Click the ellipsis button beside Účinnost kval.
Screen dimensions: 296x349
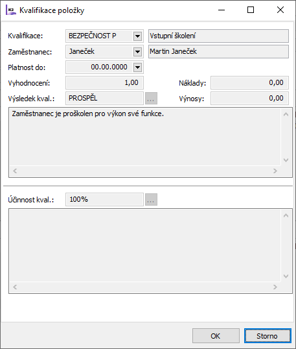pyautogui.click(x=151, y=199)
